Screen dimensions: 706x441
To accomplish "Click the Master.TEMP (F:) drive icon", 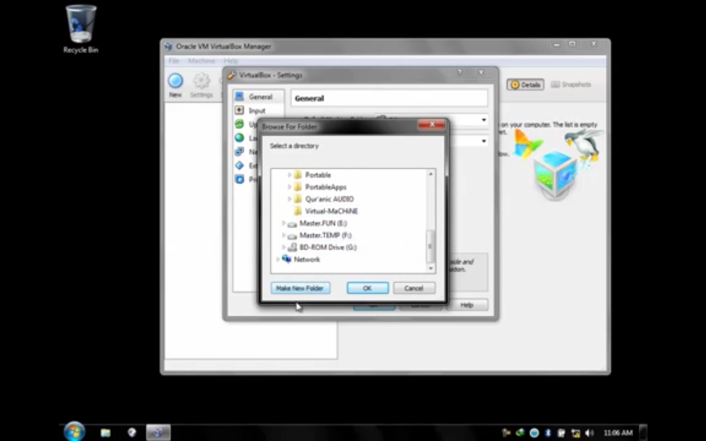I will coord(292,236).
